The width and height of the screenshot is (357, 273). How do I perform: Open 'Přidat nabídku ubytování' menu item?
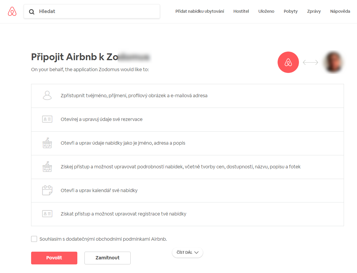(200, 11)
